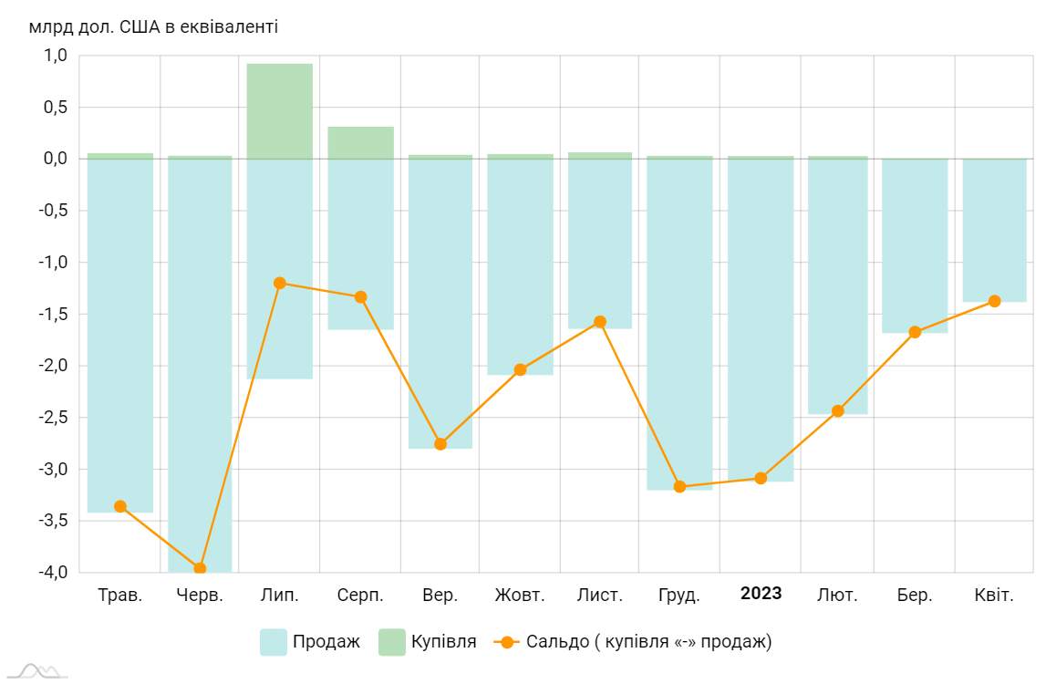Click the blue Продаж bar for Лист.
Screen dimensions: 1056x684
(600, 244)
